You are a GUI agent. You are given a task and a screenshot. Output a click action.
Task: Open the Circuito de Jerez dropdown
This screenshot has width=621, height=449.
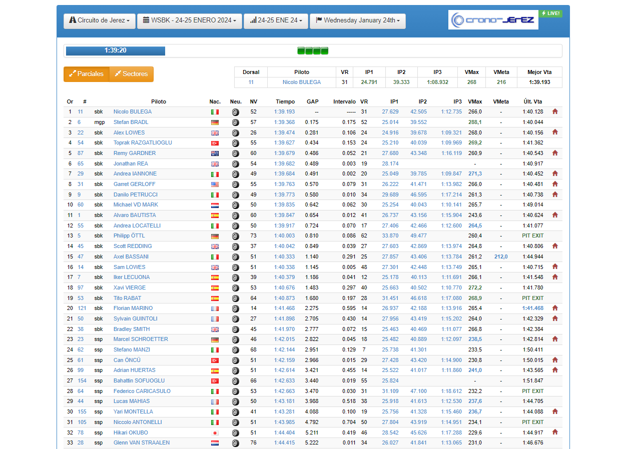pyautogui.click(x=100, y=21)
